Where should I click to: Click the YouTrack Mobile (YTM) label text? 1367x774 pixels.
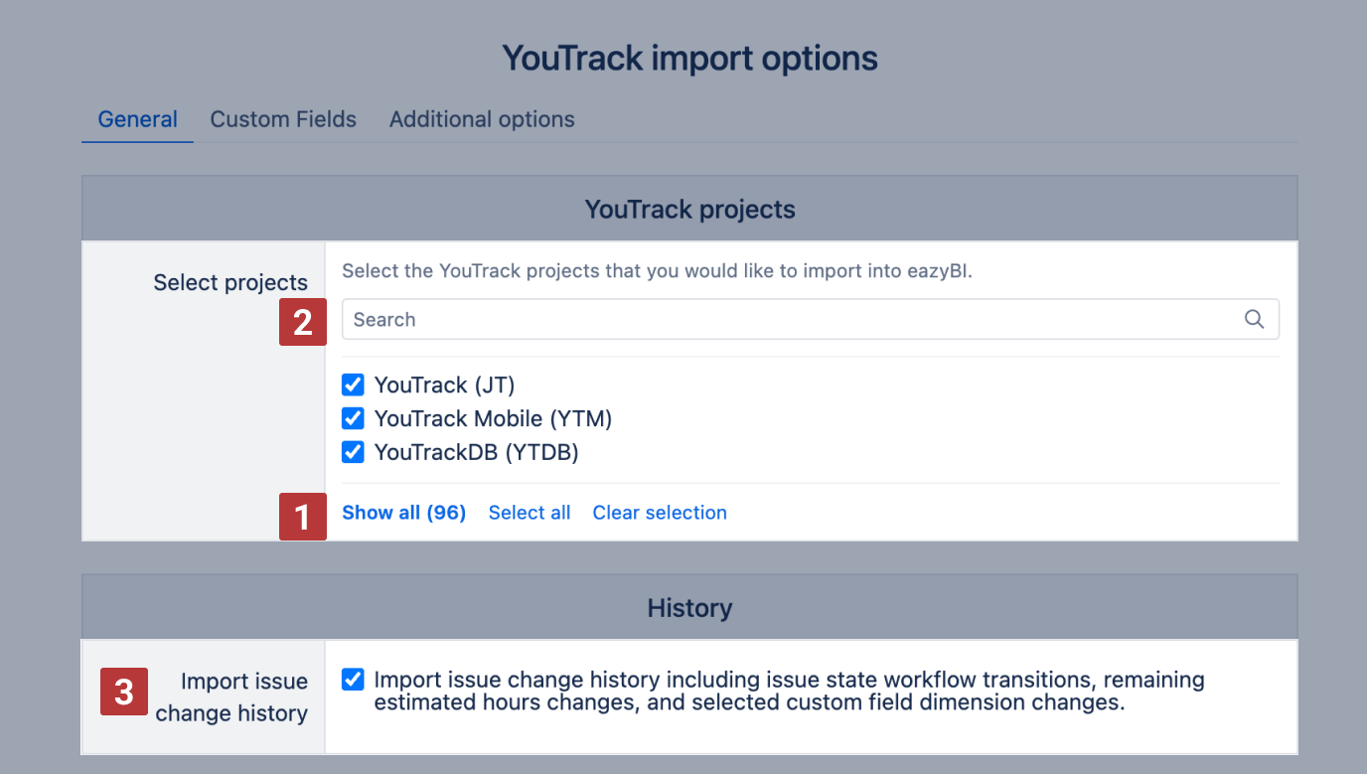coord(493,418)
